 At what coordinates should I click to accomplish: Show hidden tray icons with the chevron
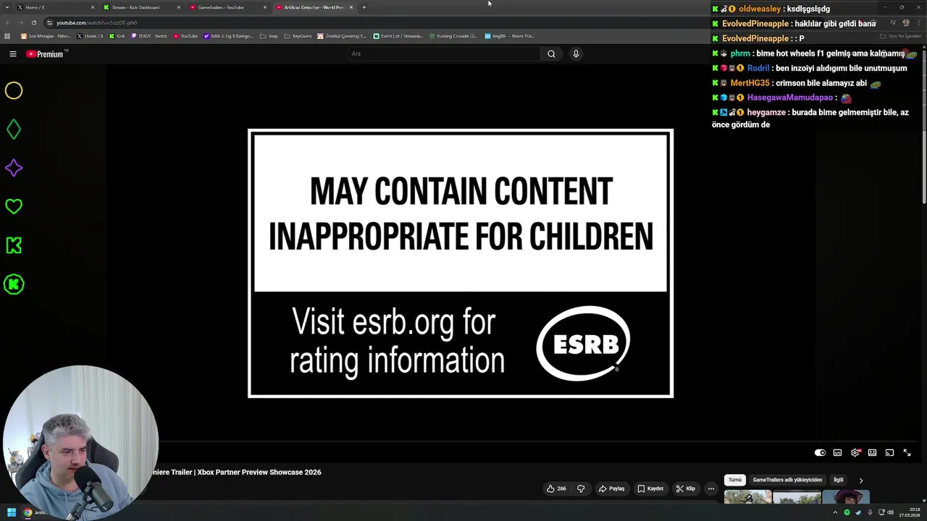click(x=835, y=513)
